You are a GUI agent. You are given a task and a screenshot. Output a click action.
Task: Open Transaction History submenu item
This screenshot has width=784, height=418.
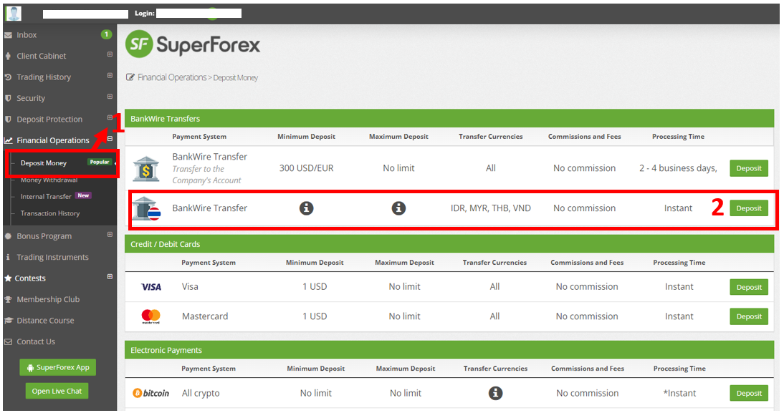pos(50,213)
